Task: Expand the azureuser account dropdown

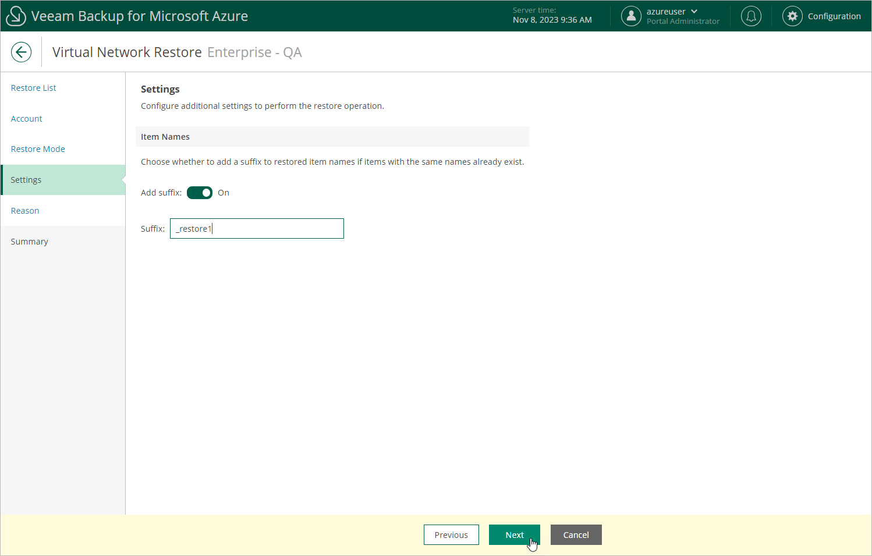Action: (x=694, y=12)
